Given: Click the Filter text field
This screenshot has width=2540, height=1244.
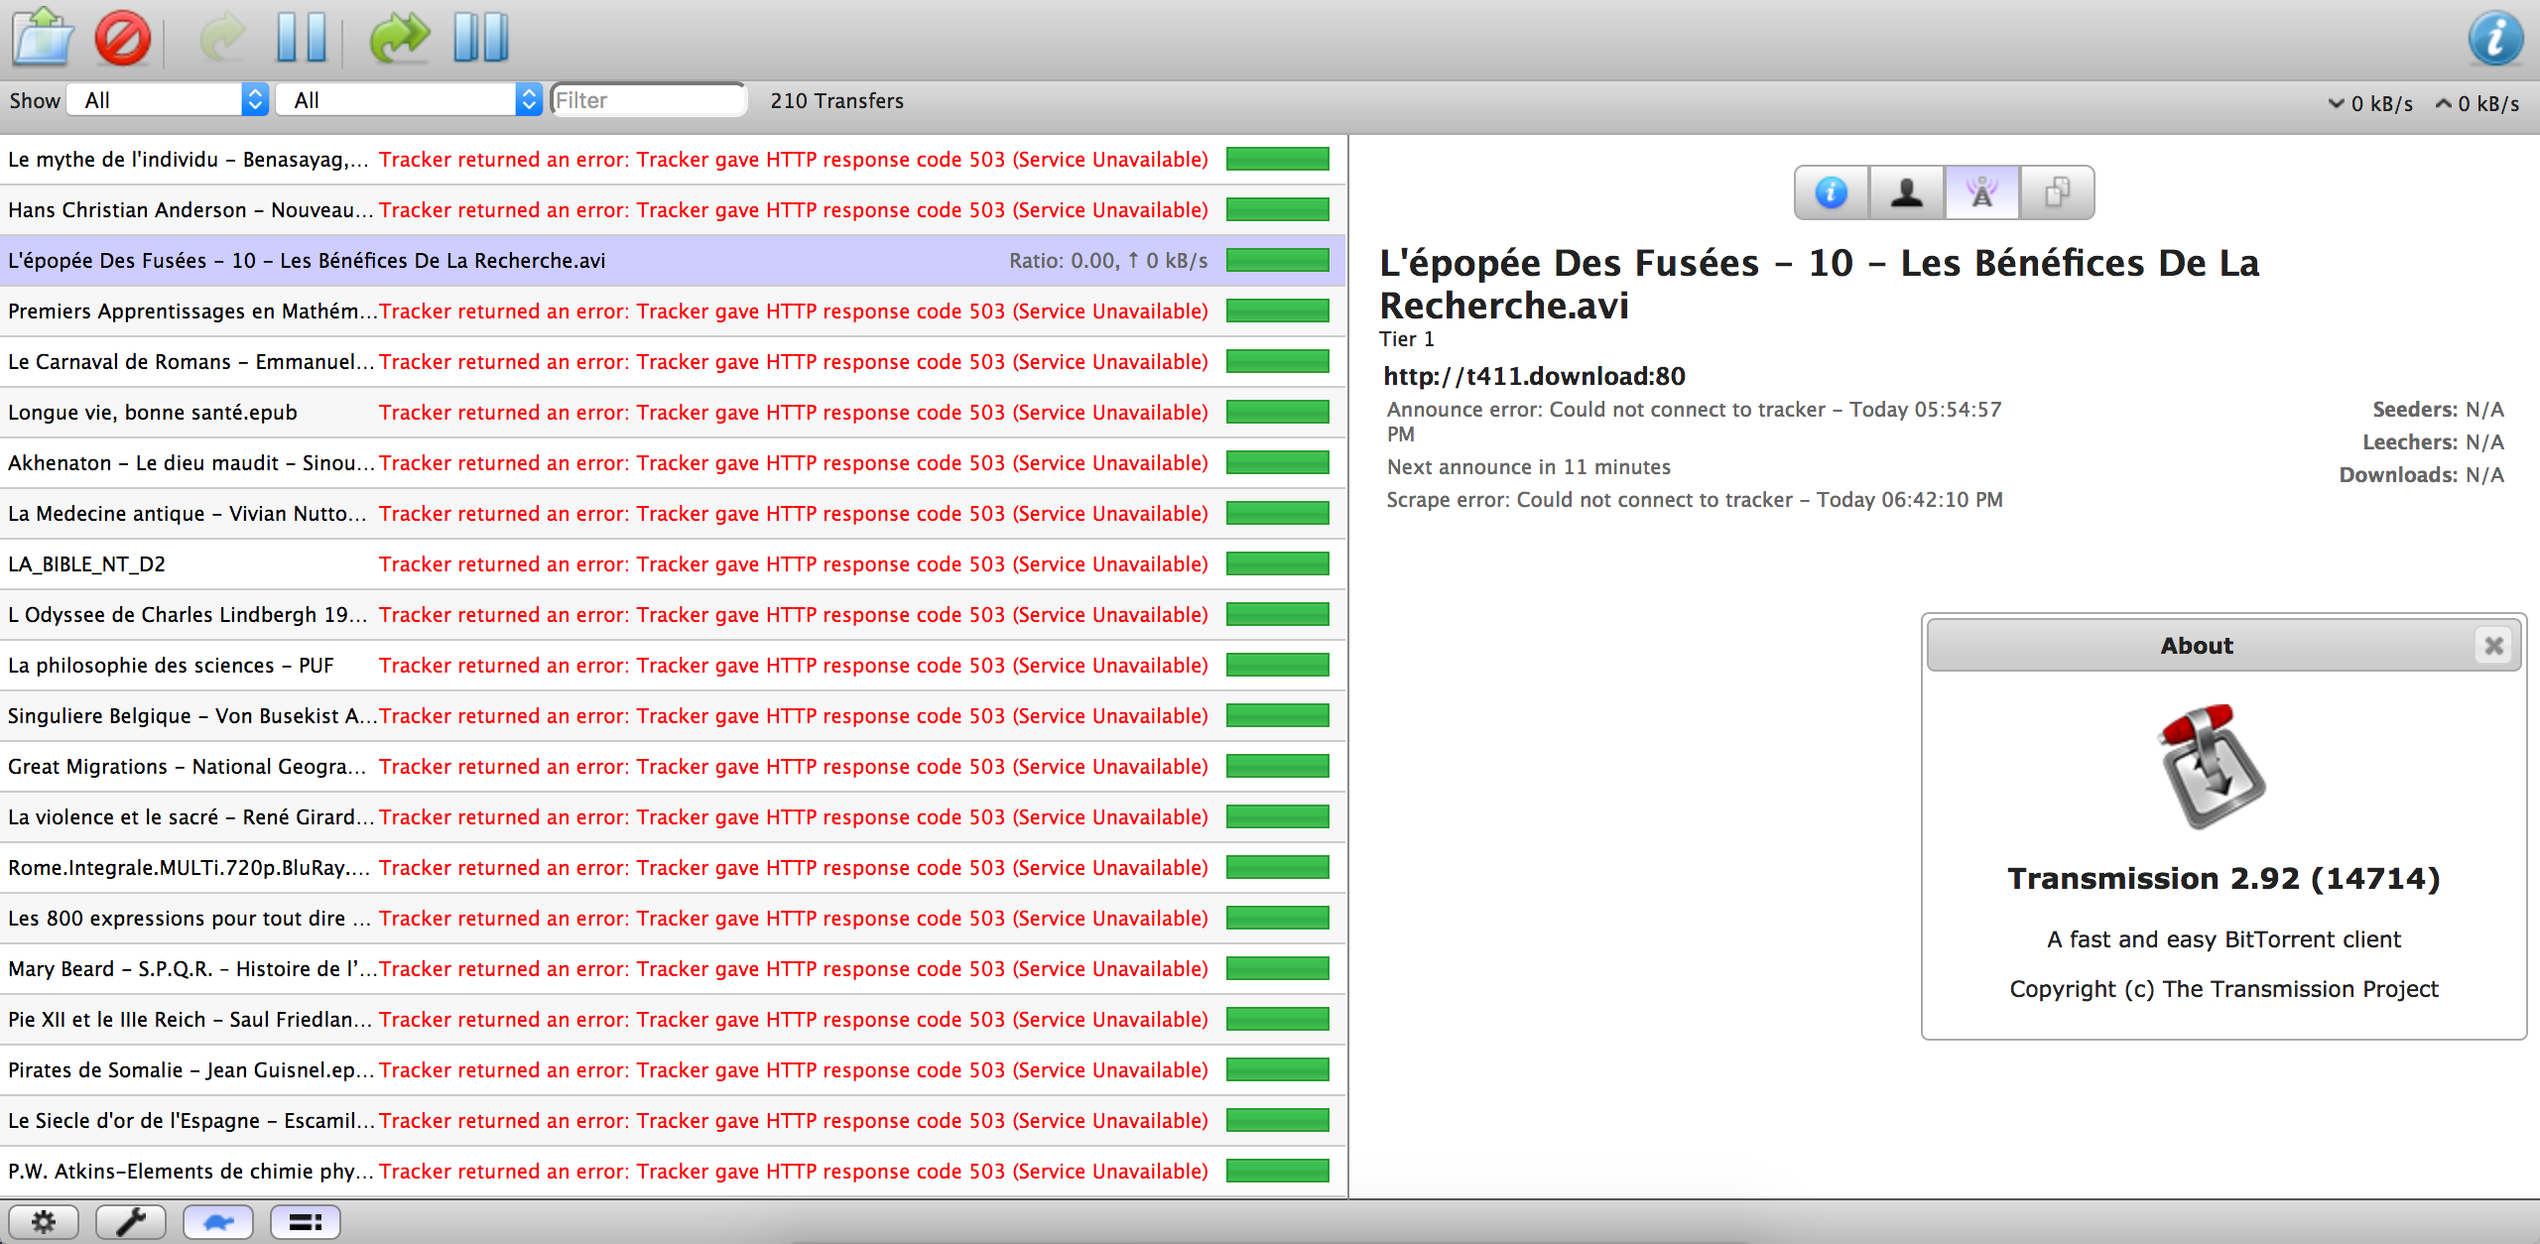Looking at the screenshot, I should 648,100.
